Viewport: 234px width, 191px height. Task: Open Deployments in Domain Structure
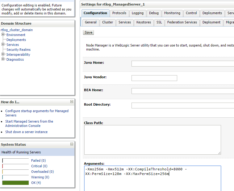[16, 40]
